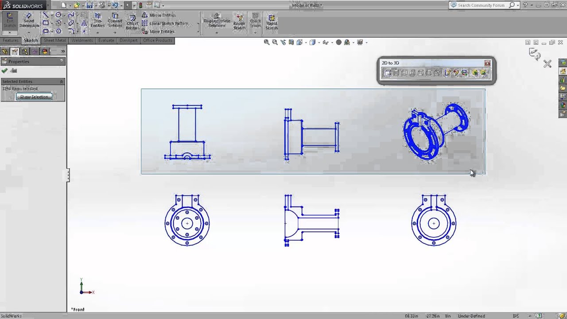Run the Repair Sketch tool
The image size is (567, 319).
coord(239,22)
